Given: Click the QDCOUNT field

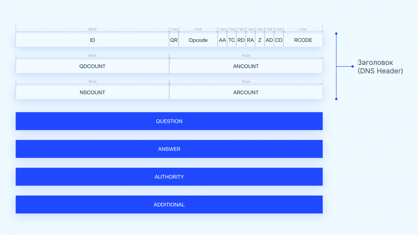Looking at the screenshot, I should (92, 66).
